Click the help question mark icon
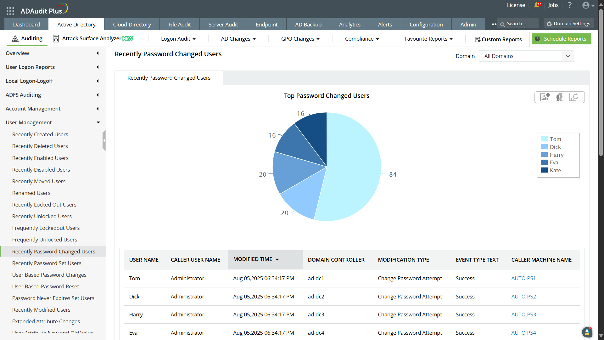 pos(569,5)
